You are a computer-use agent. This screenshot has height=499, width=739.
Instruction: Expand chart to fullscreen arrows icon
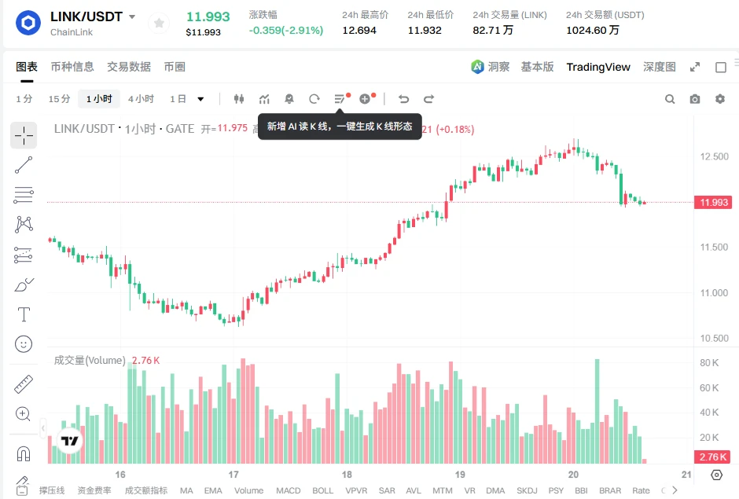[695, 68]
